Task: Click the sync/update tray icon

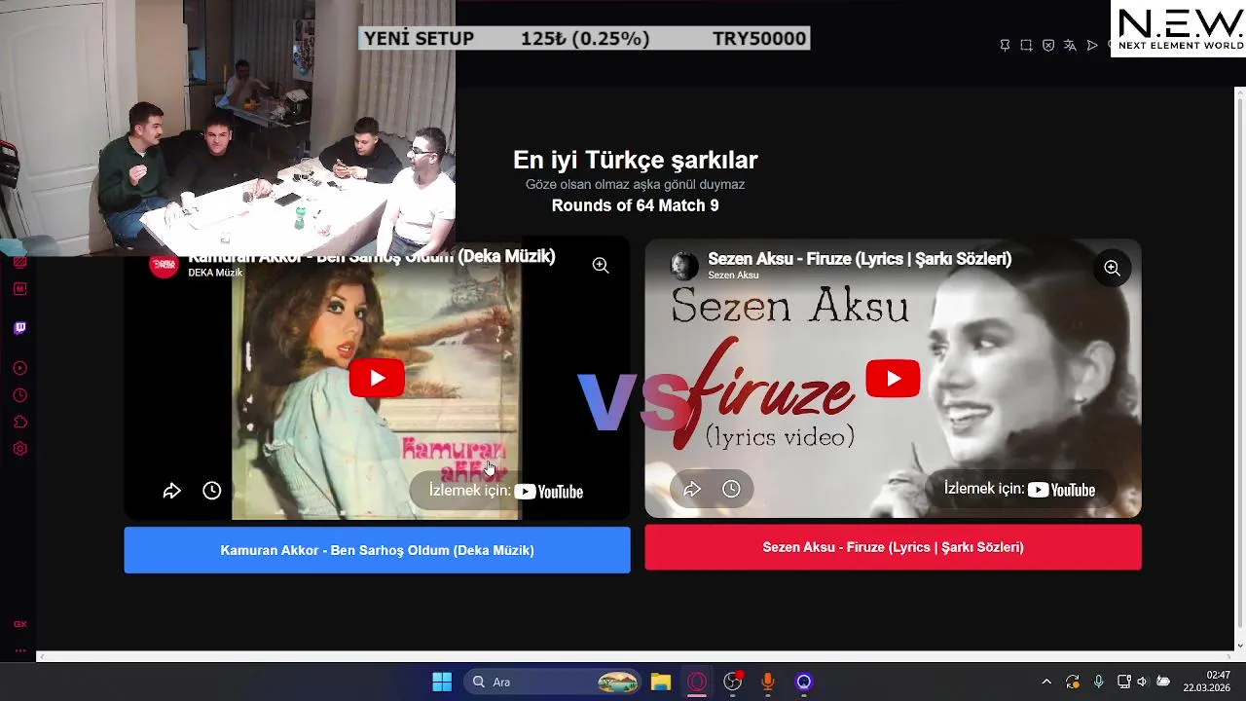Action: pyautogui.click(x=1072, y=682)
